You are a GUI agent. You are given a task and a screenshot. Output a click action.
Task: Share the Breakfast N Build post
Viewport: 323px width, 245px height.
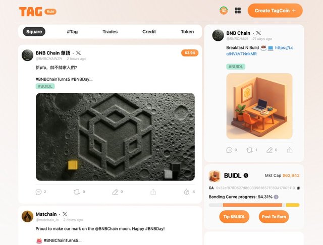point(290,150)
